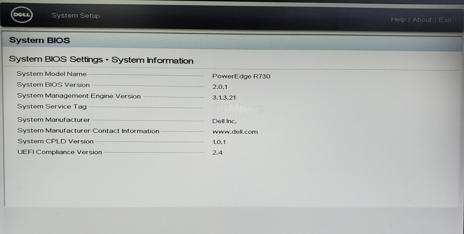The width and height of the screenshot is (464, 234).
Task: Click the UEFI version value 2.4
Action: (218, 153)
